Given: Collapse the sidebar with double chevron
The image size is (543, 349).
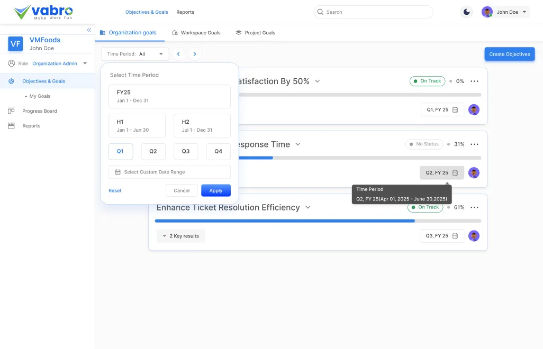Looking at the screenshot, I should coord(89,30).
